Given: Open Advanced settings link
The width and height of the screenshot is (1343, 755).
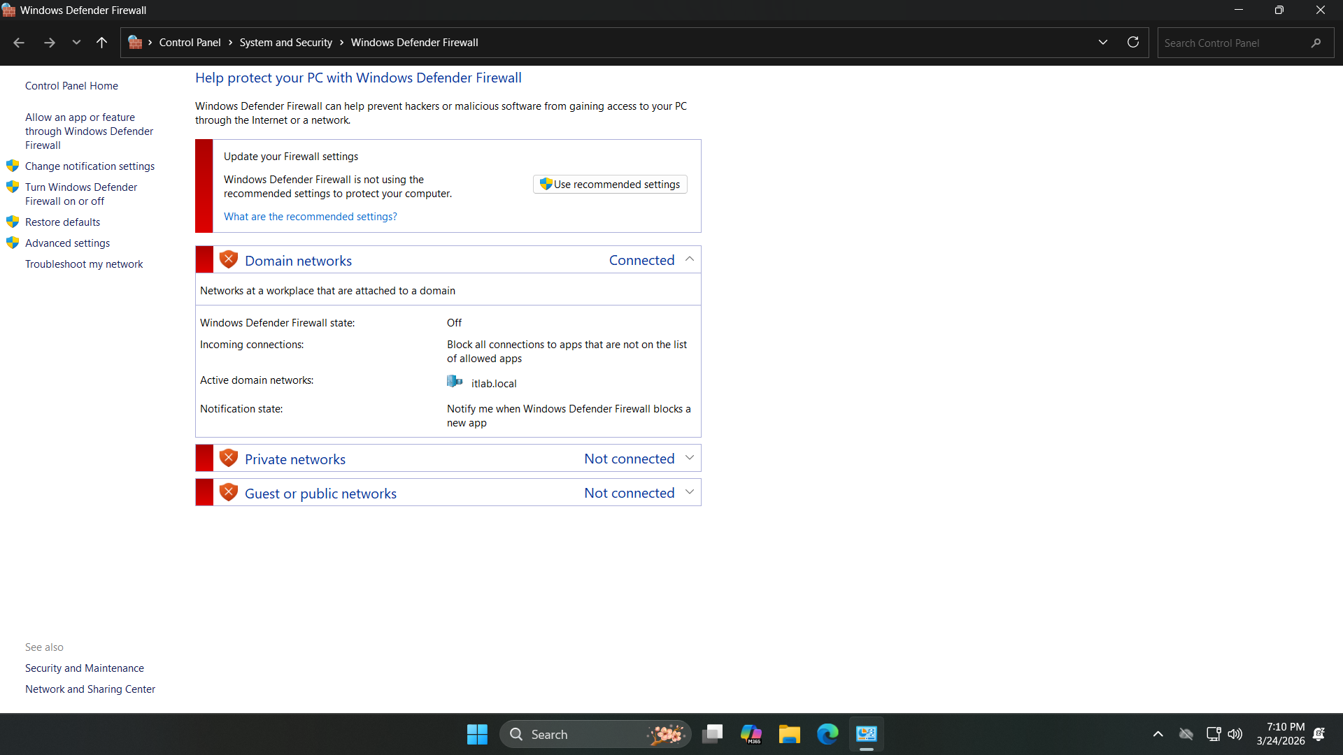Looking at the screenshot, I should click(67, 243).
